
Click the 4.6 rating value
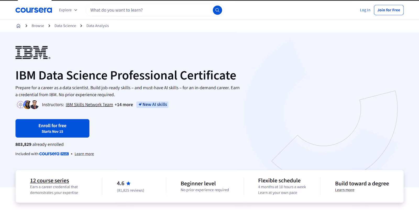(121, 183)
